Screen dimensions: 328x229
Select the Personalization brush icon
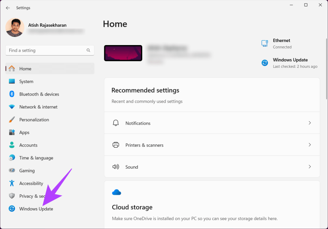(12, 120)
